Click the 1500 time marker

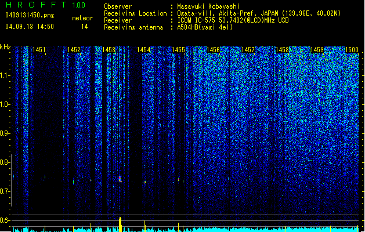tap(352, 50)
